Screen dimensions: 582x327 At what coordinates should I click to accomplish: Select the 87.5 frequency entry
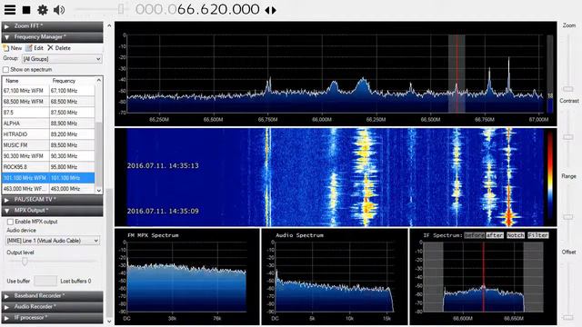coord(48,113)
